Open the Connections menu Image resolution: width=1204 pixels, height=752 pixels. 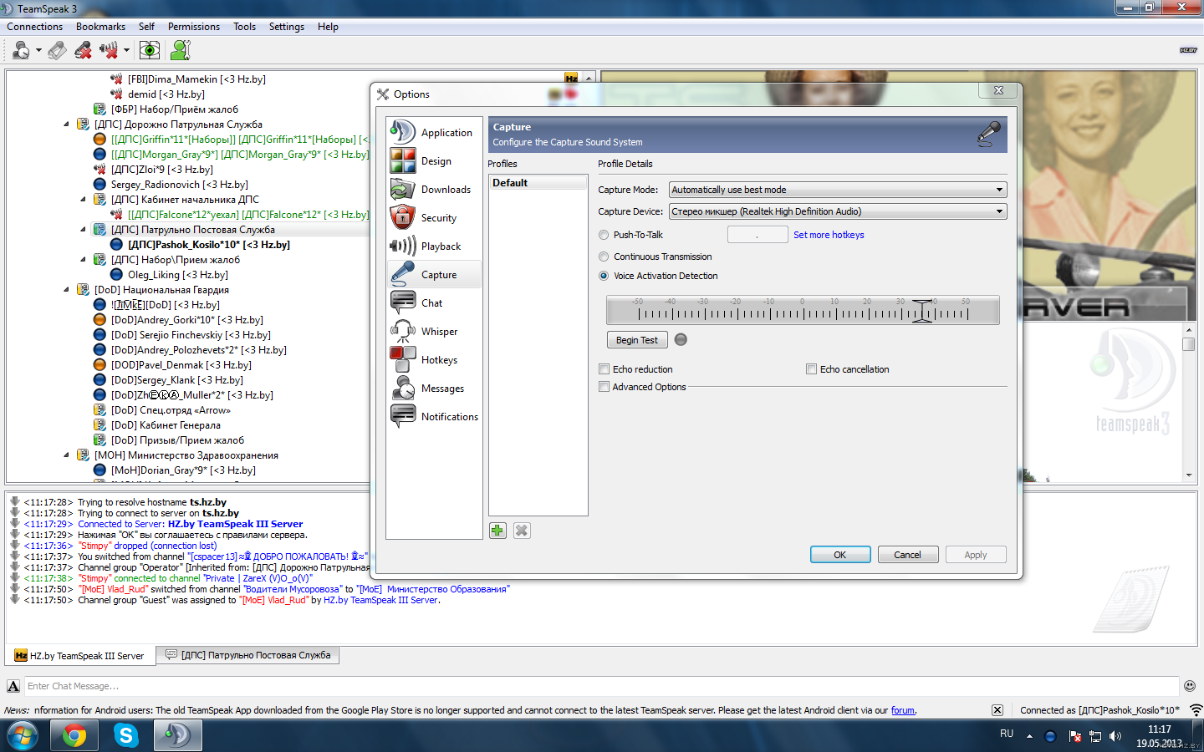(x=35, y=27)
